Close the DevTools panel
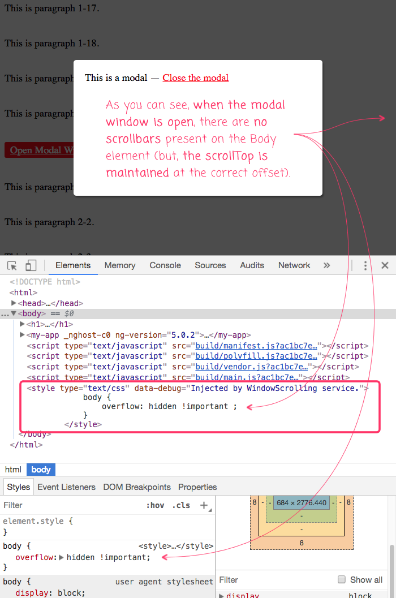Viewport: 396px width, 598px height. point(385,265)
